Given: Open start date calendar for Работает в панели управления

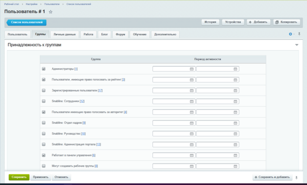Looking at the screenshot, I should (192, 155).
